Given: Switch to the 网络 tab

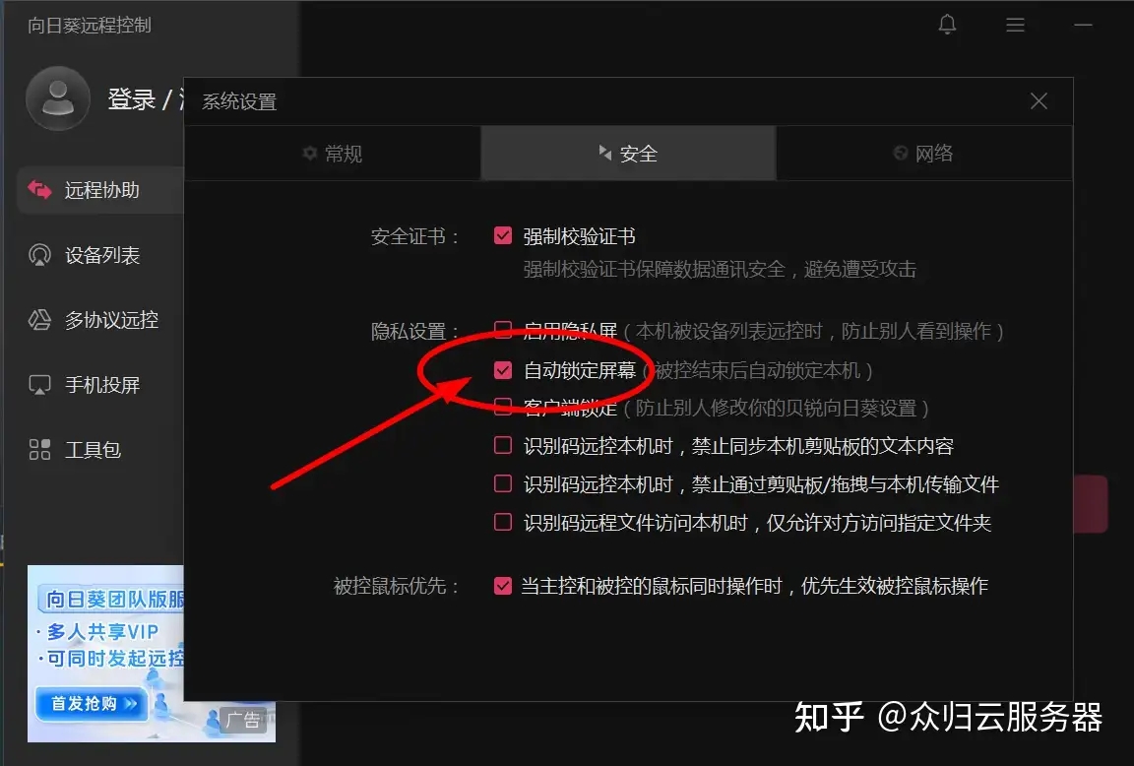Looking at the screenshot, I should (923, 154).
